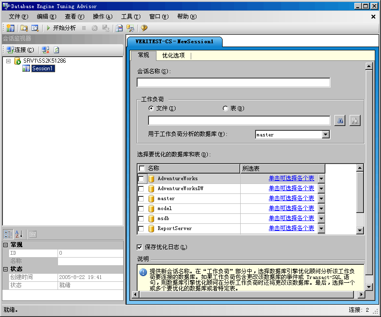The width and height of the screenshot is (381, 317).
Task: Click 单击可选择各个表 link for ReportServer
Action: click(291, 228)
